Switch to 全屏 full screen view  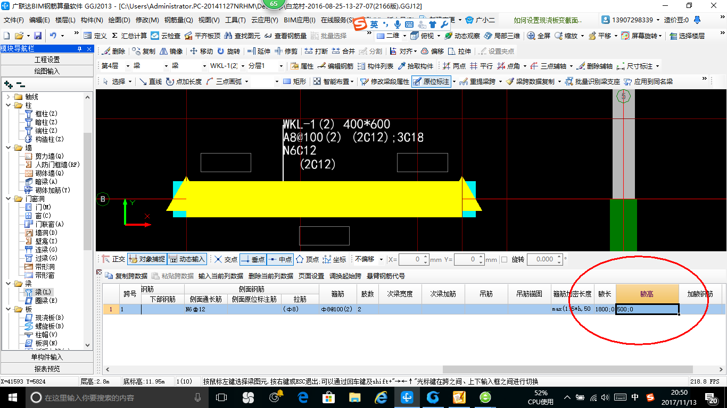539,36
